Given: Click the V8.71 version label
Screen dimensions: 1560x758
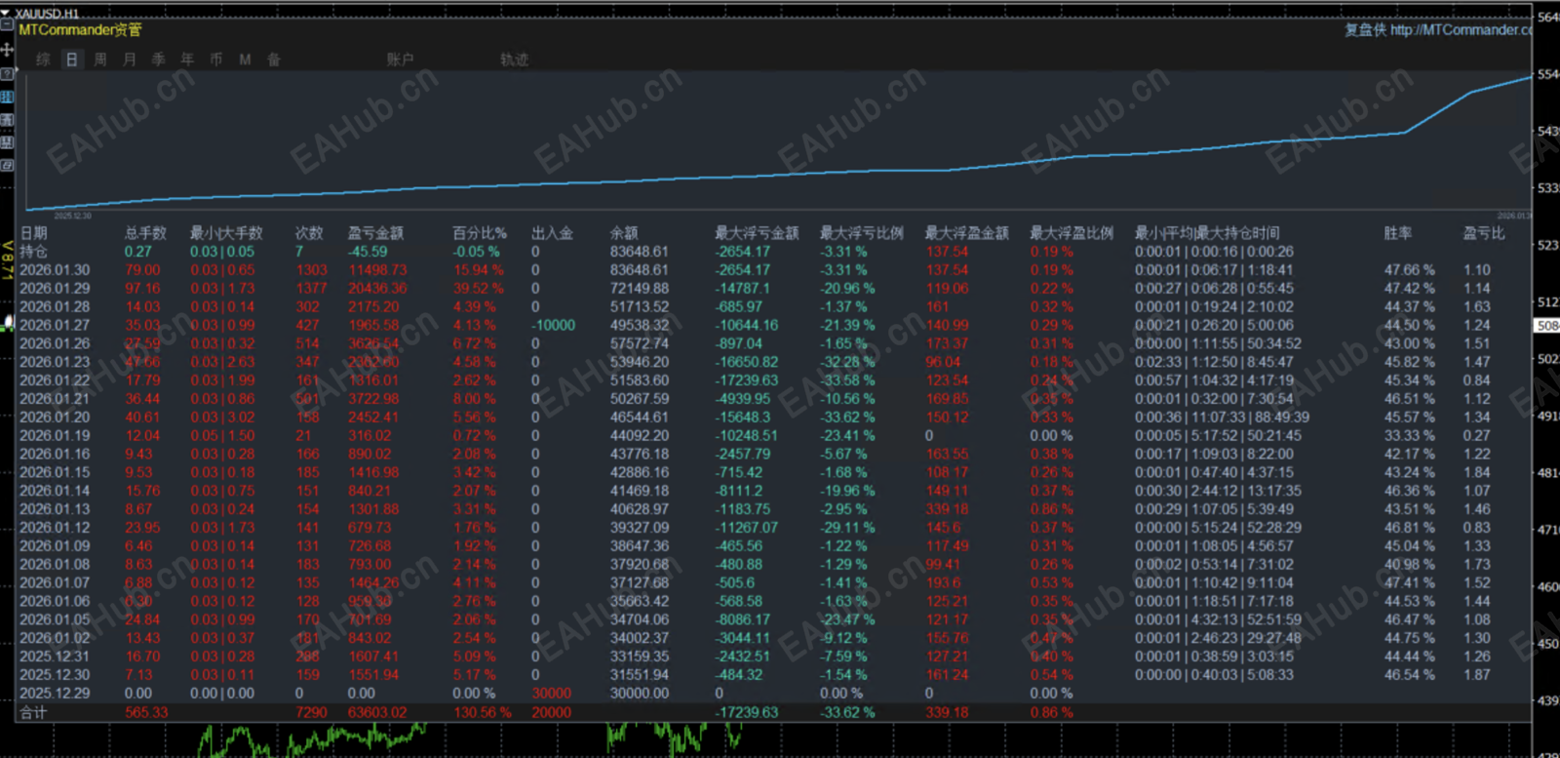Looking at the screenshot, I should [8, 260].
